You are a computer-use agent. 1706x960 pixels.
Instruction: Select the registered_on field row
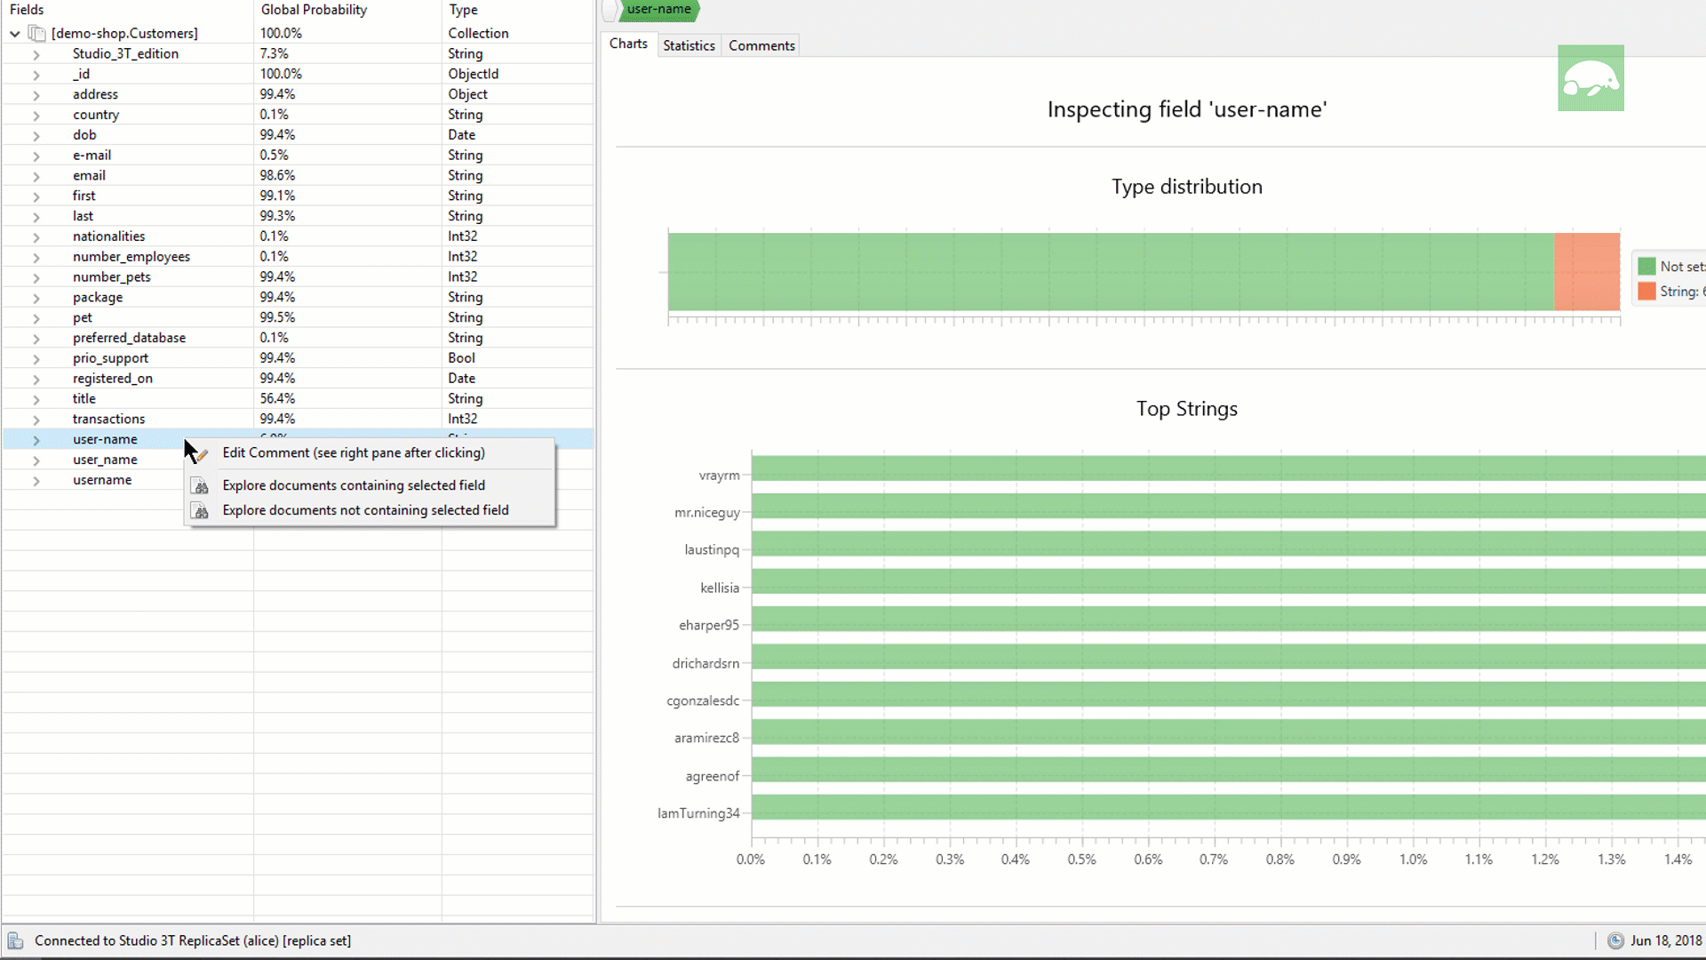click(x=298, y=379)
